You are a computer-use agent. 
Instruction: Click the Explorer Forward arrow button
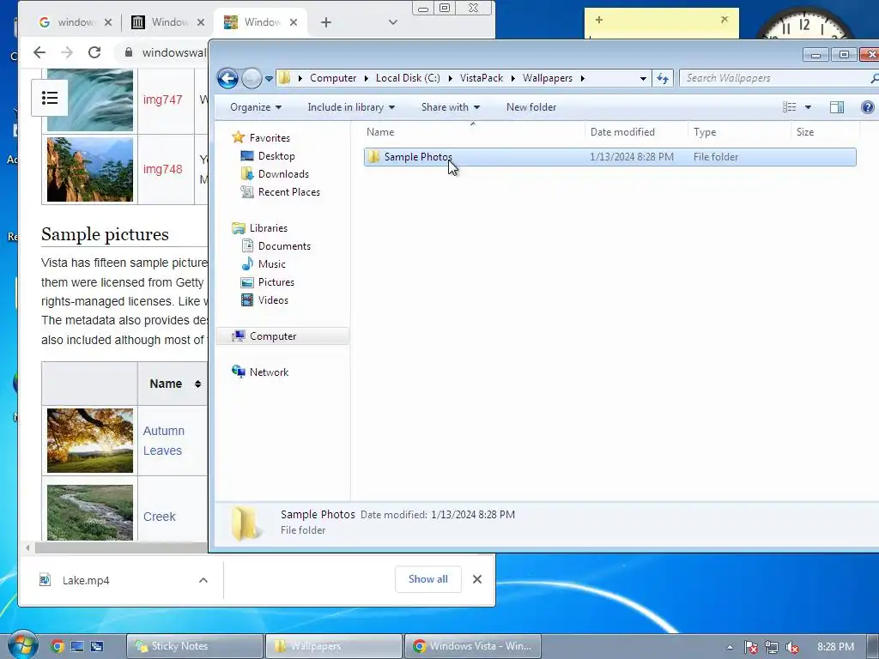tap(252, 78)
